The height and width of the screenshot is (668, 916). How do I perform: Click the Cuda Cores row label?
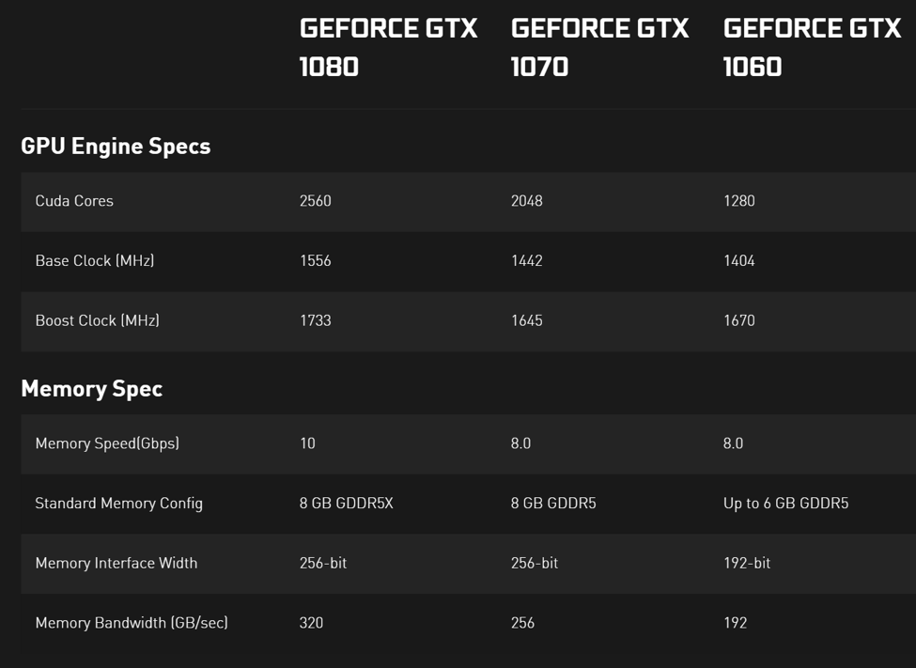point(74,201)
